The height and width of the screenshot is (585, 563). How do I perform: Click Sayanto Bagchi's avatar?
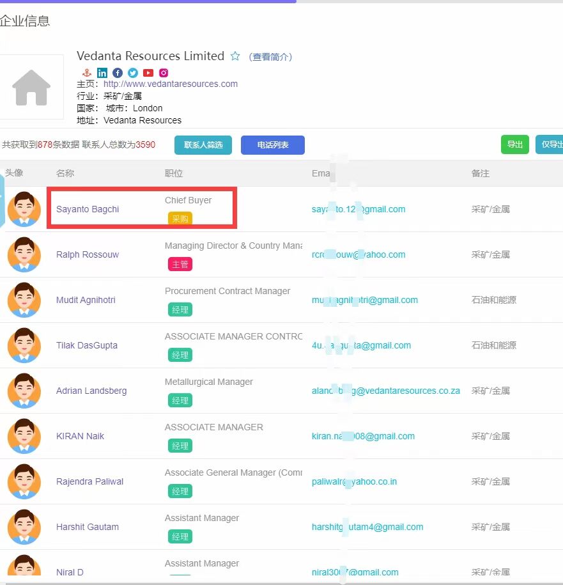coord(24,209)
